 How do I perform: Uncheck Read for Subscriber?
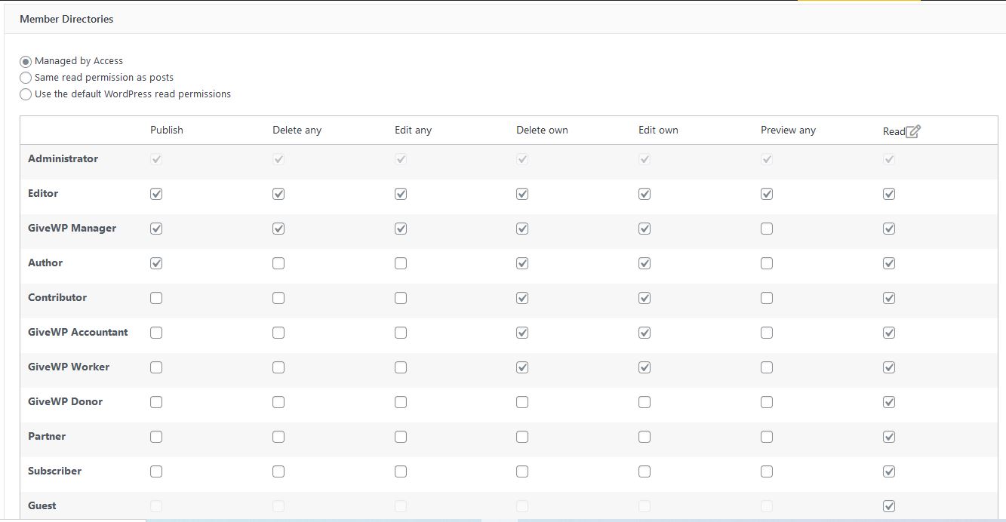pyautogui.click(x=889, y=471)
